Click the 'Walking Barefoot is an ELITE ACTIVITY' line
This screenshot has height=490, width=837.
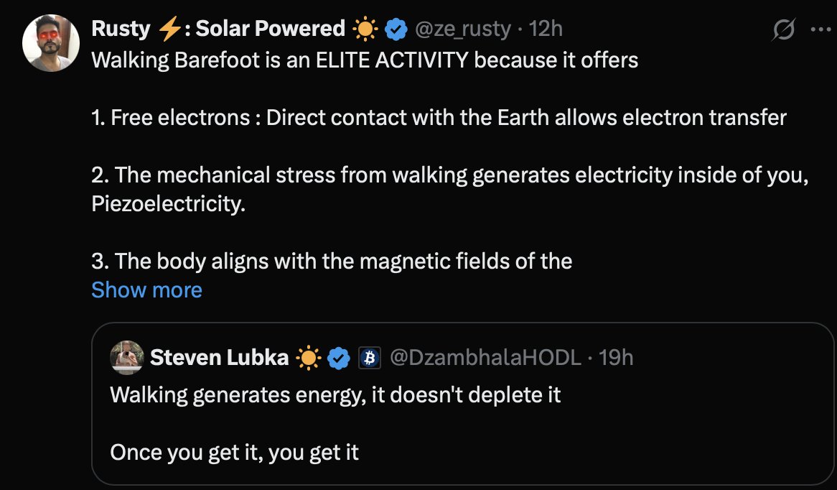click(x=365, y=60)
